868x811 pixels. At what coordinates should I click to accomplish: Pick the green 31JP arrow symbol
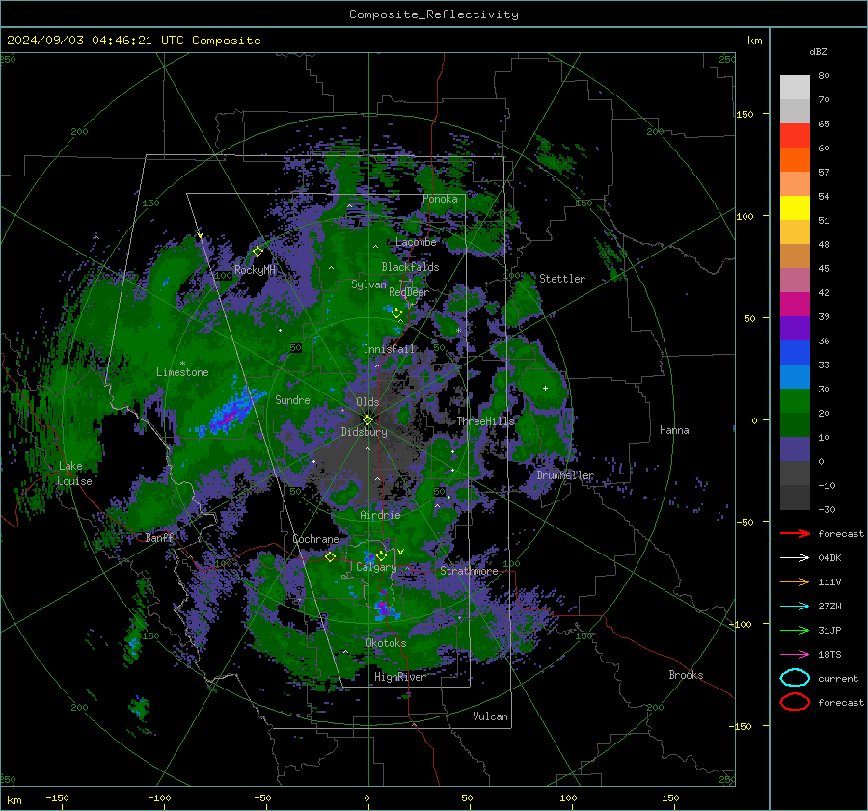click(795, 630)
